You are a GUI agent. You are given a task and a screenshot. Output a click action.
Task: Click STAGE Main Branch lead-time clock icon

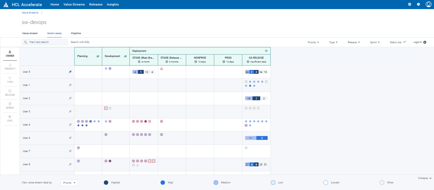coord(139,62)
